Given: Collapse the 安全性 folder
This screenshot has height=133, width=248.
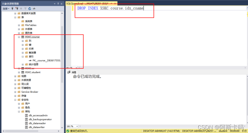Looking at the screenshot, I should tap(15, 100).
